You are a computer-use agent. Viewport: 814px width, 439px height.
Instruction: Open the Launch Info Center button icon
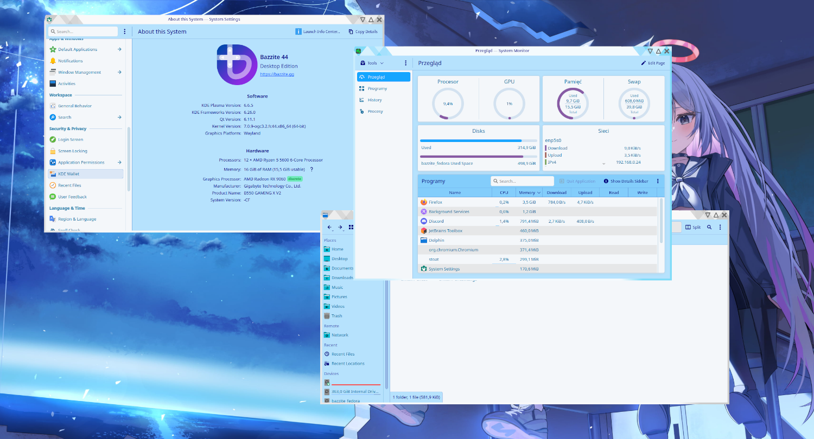[298, 31]
